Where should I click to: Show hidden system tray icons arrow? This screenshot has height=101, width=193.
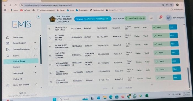pyautogui.click(x=169, y=95)
